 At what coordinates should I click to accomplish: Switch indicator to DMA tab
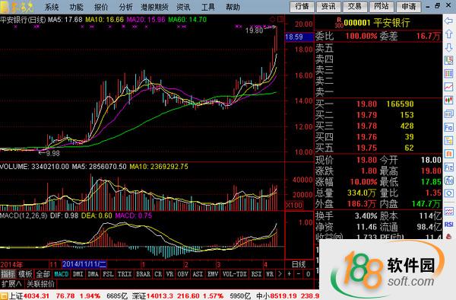click(x=93, y=274)
